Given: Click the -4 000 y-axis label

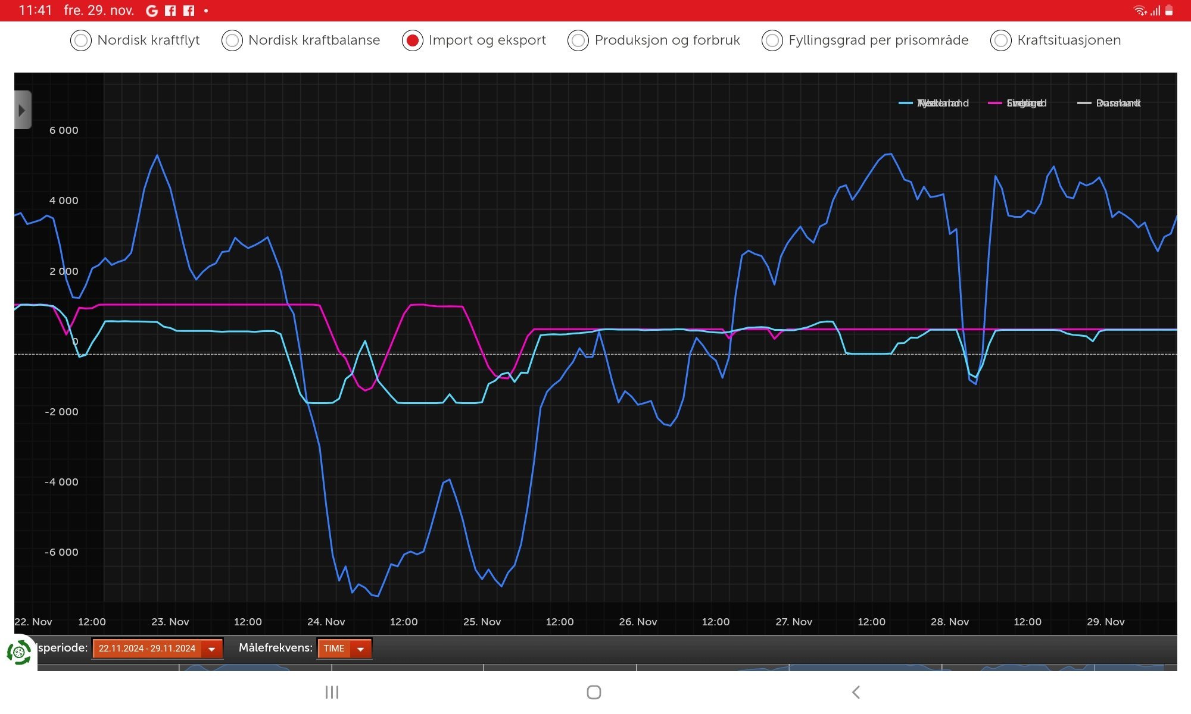Looking at the screenshot, I should (x=61, y=482).
